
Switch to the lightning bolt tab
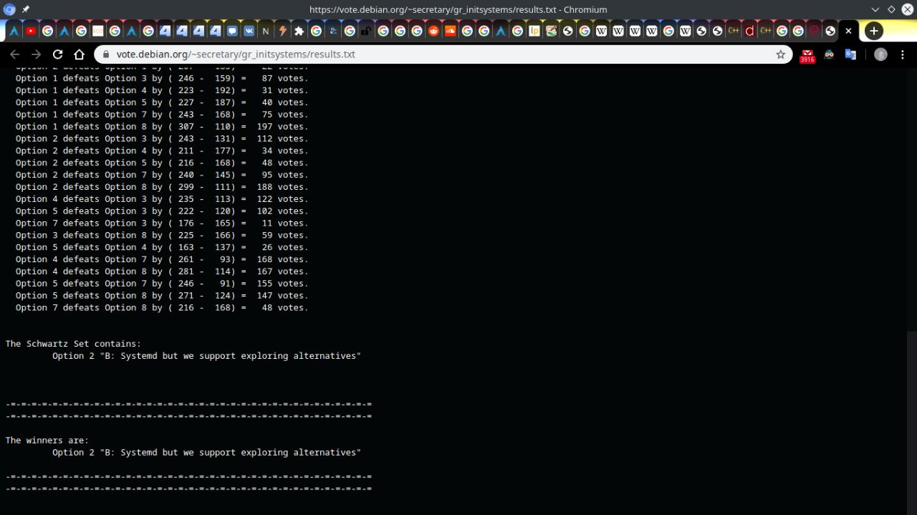(x=282, y=31)
